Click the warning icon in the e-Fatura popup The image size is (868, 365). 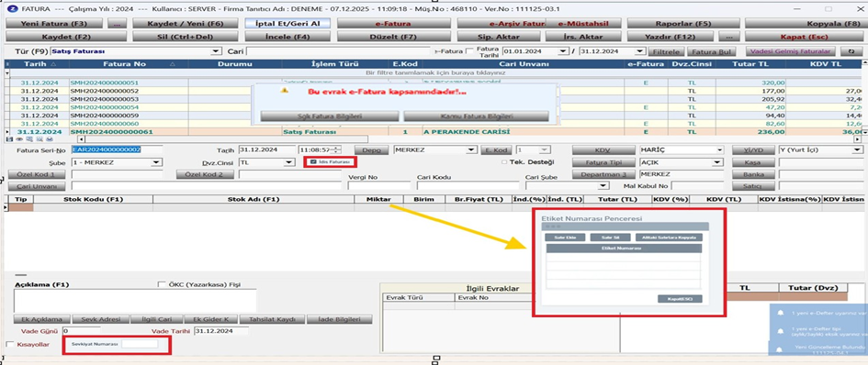[x=285, y=90]
